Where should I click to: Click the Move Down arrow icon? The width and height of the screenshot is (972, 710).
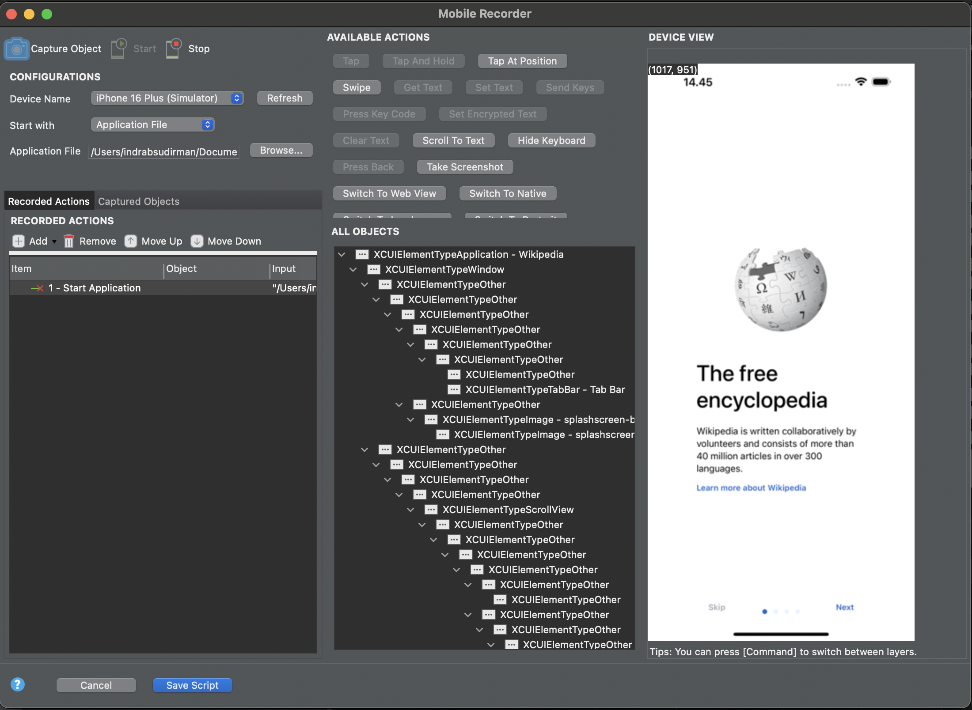[197, 241]
